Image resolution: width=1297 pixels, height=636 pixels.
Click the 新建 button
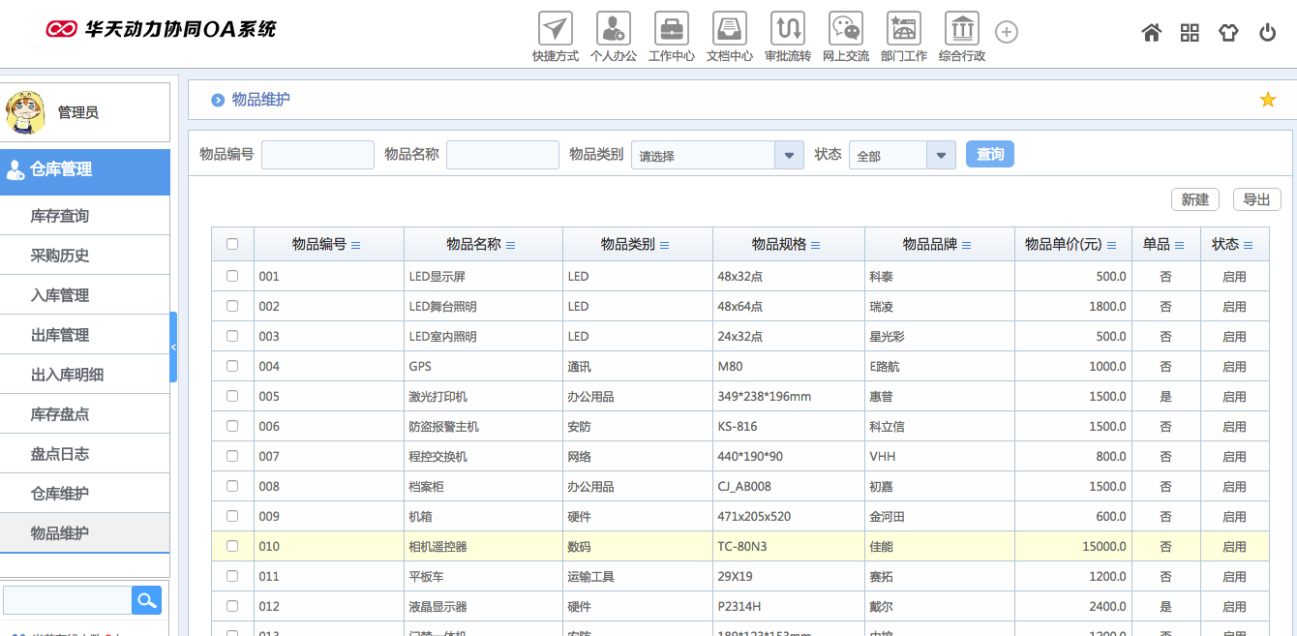point(1194,199)
